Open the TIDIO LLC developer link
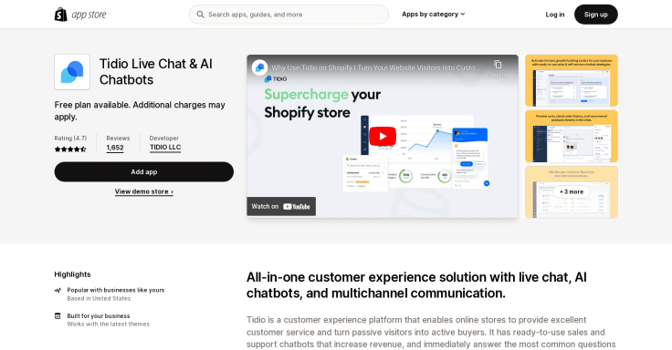The width and height of the screenshot is (672, 350). [165, 147]
